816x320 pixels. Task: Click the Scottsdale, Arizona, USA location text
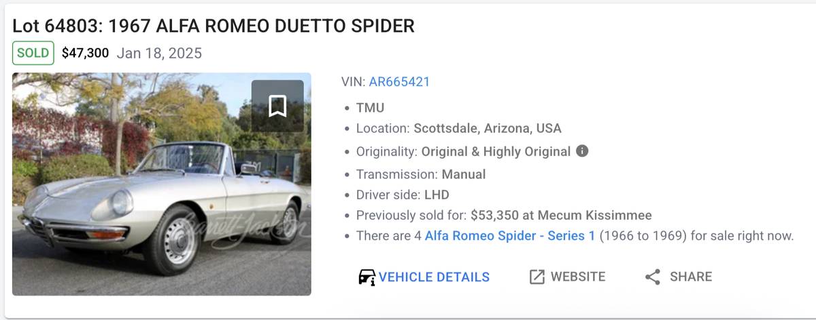(x=488, y=128)
